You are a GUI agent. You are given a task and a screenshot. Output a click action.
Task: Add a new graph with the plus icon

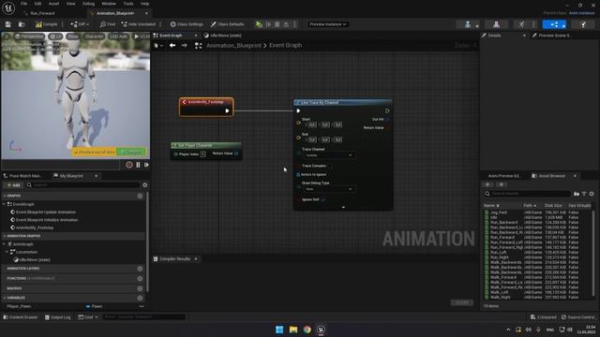click(140, 196)
